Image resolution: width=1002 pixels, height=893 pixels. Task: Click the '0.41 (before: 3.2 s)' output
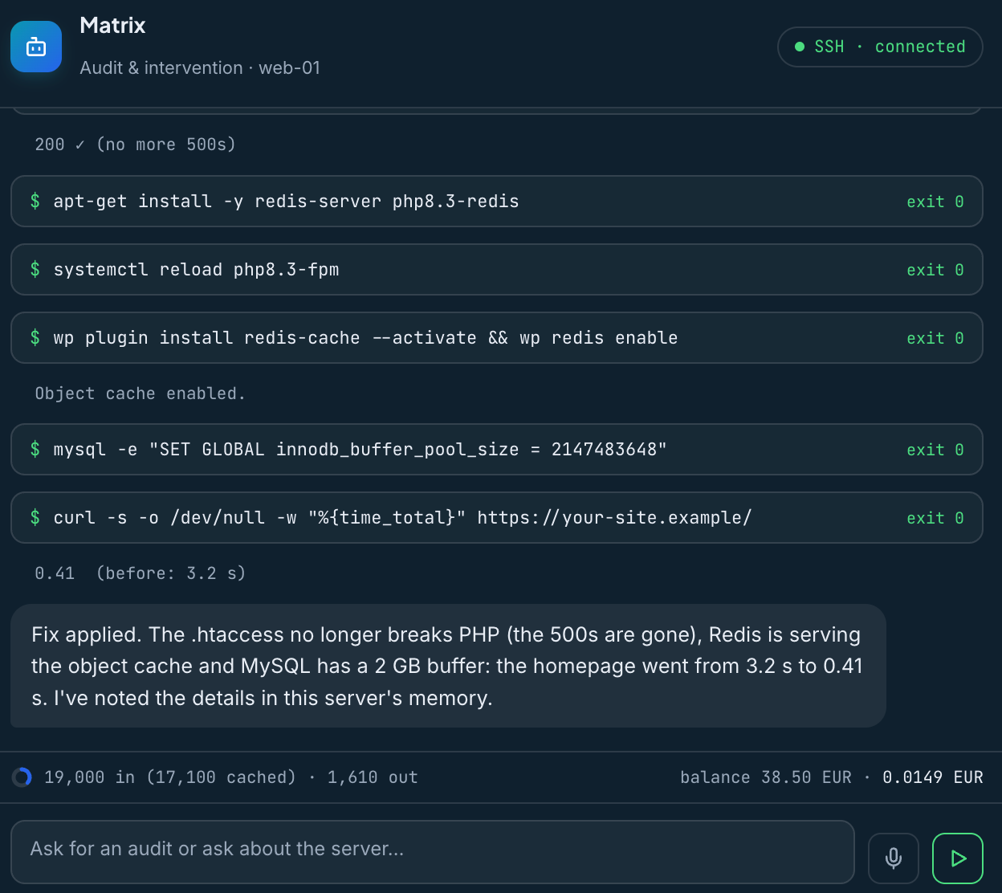140,573
